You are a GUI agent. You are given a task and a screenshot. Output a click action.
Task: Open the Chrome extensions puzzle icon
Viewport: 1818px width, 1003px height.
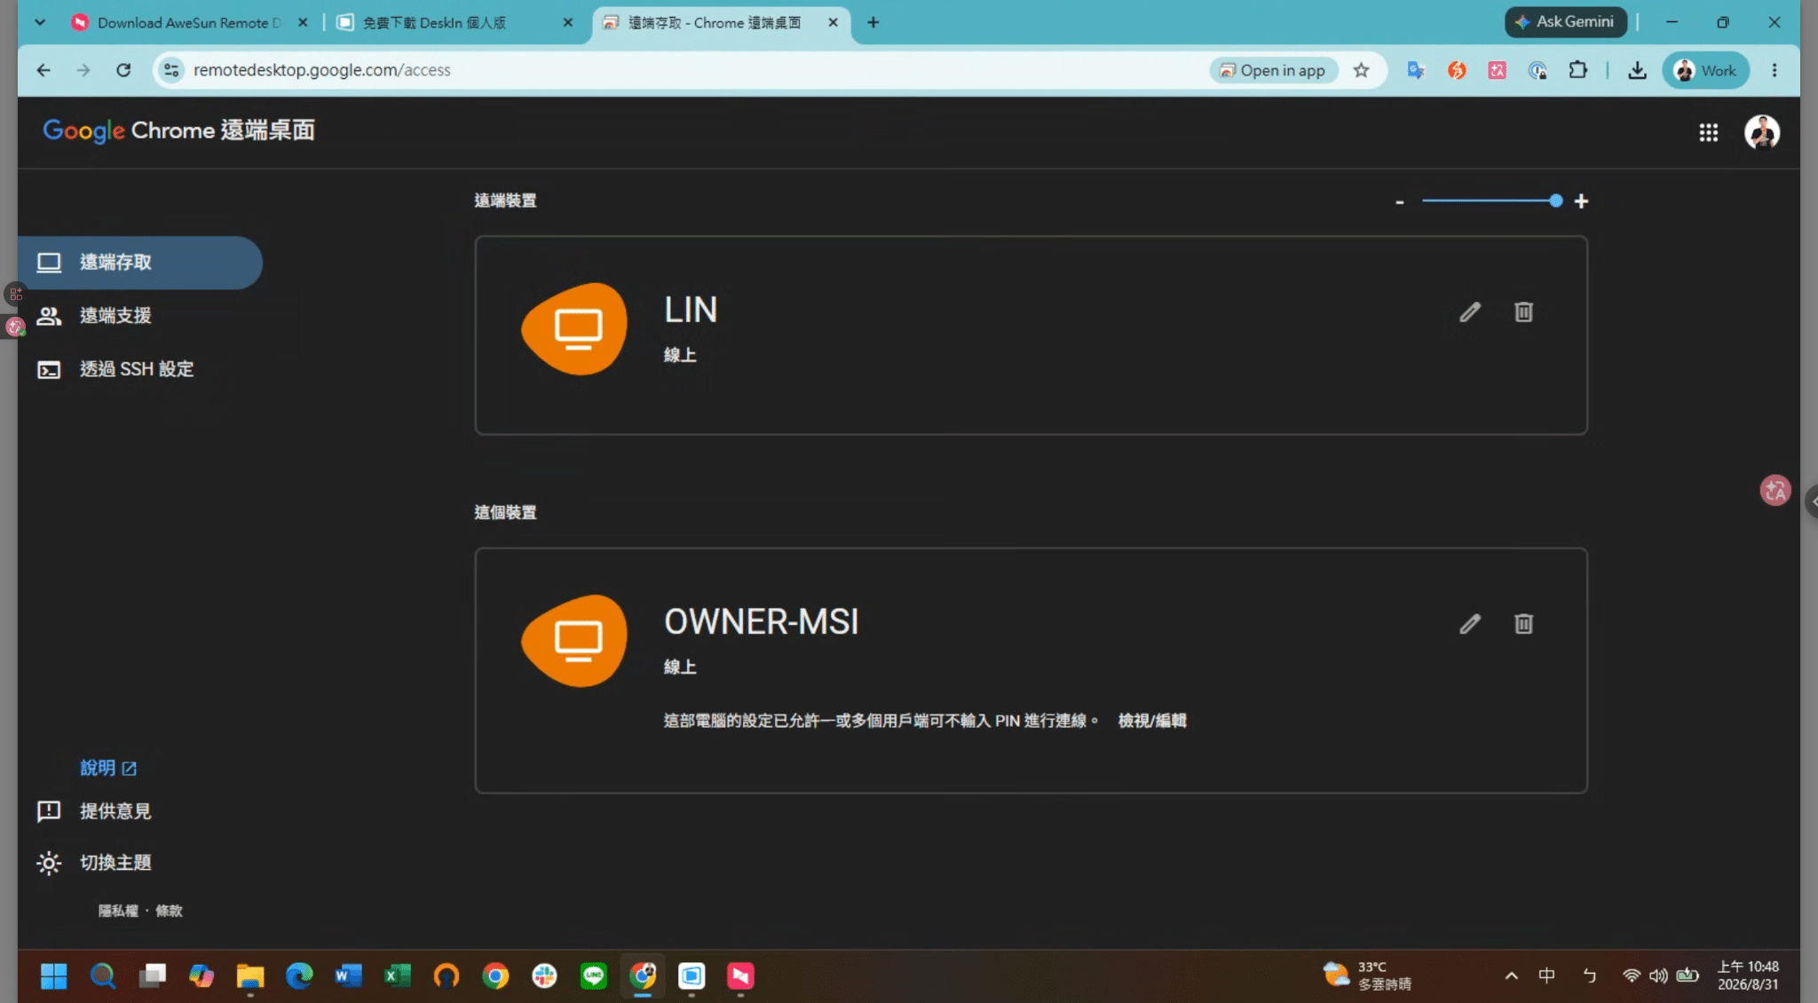tap(1577, 70)
